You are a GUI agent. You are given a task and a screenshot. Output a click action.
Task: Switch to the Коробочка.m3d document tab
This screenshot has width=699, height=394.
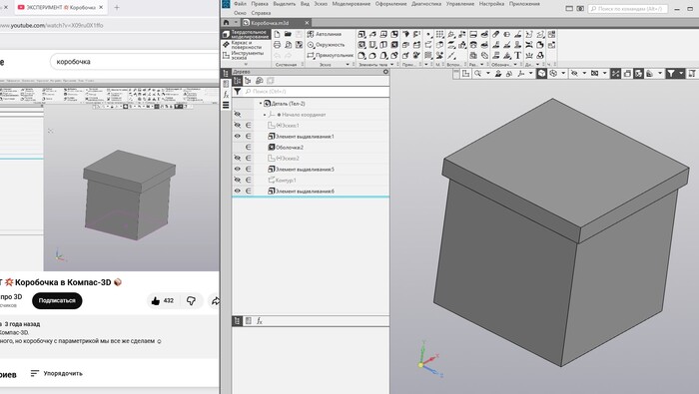tap(276, 23)
